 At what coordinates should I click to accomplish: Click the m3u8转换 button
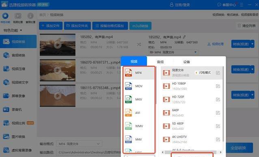pos(140,26)
